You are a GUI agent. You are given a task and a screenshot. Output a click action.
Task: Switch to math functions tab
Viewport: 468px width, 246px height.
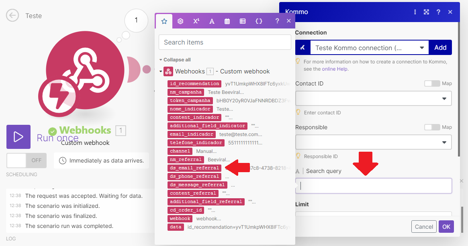tap(196, 21)
